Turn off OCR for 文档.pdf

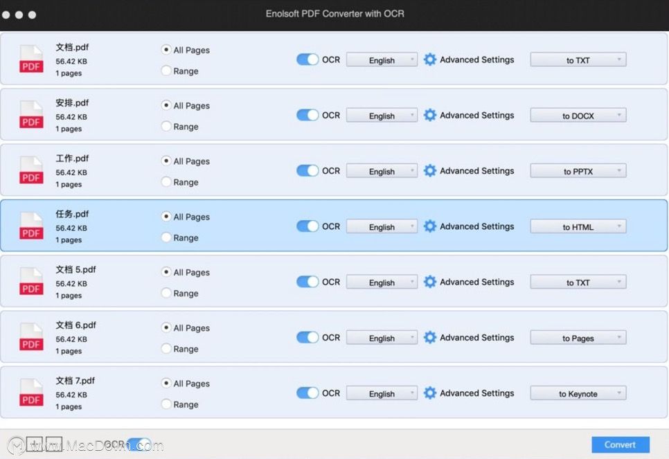tap(307, 60)
